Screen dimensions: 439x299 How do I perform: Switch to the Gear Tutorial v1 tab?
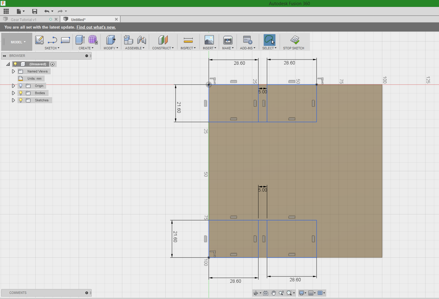pos(24,20)
